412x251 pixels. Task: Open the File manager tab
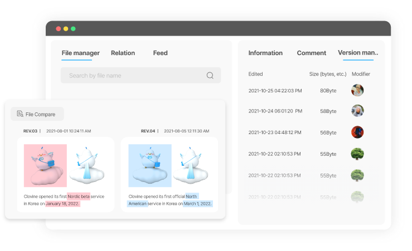point(80,53)
